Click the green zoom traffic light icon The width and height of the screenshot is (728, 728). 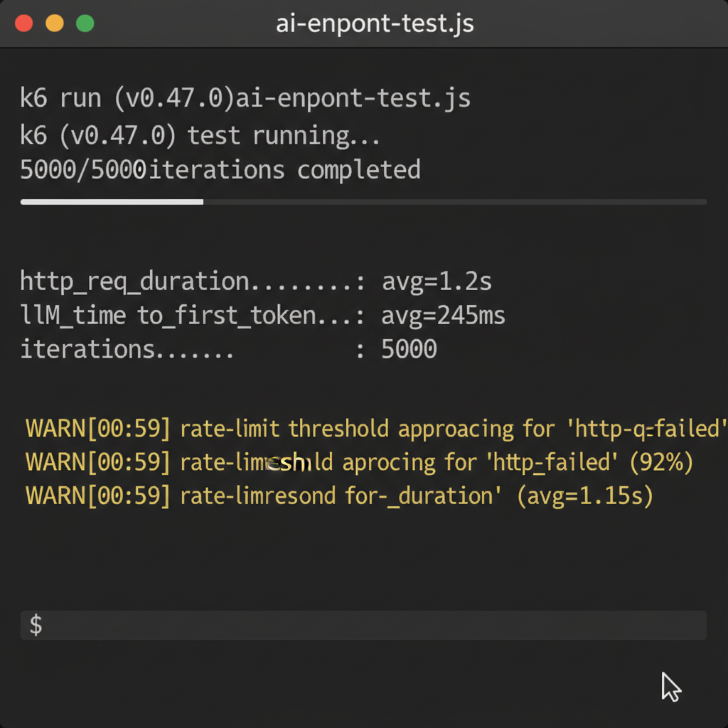85,23
